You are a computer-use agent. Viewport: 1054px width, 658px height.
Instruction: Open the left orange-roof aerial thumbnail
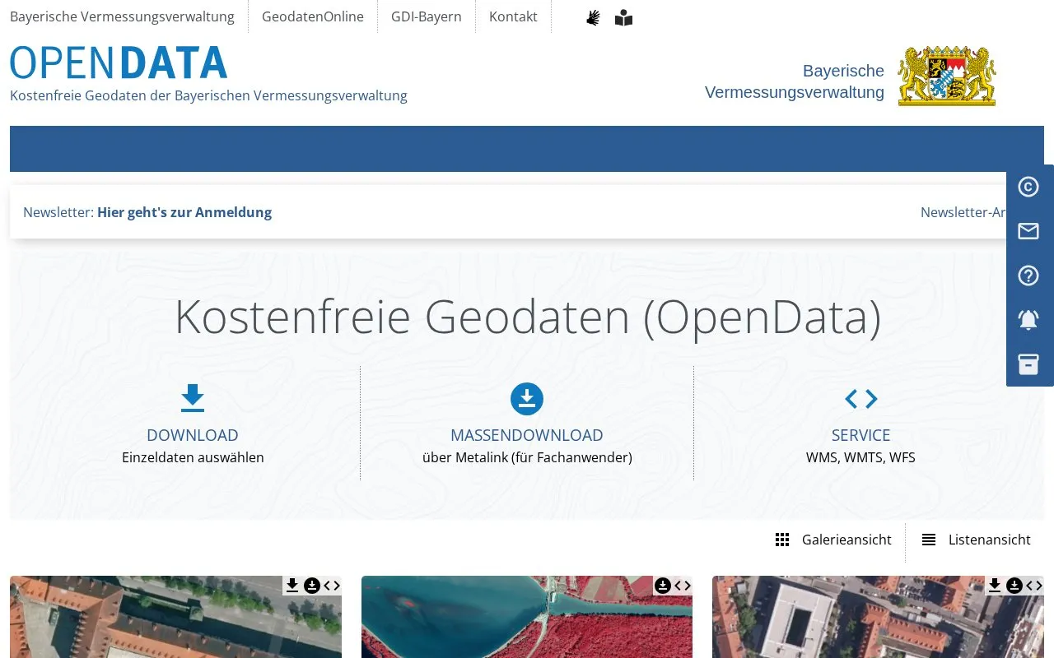pyautogui.click(x=175, y=617)
